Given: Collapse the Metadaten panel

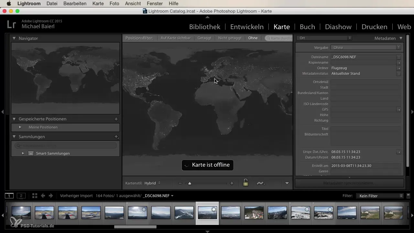Looking at the screenshot, I should coord(401,38).
